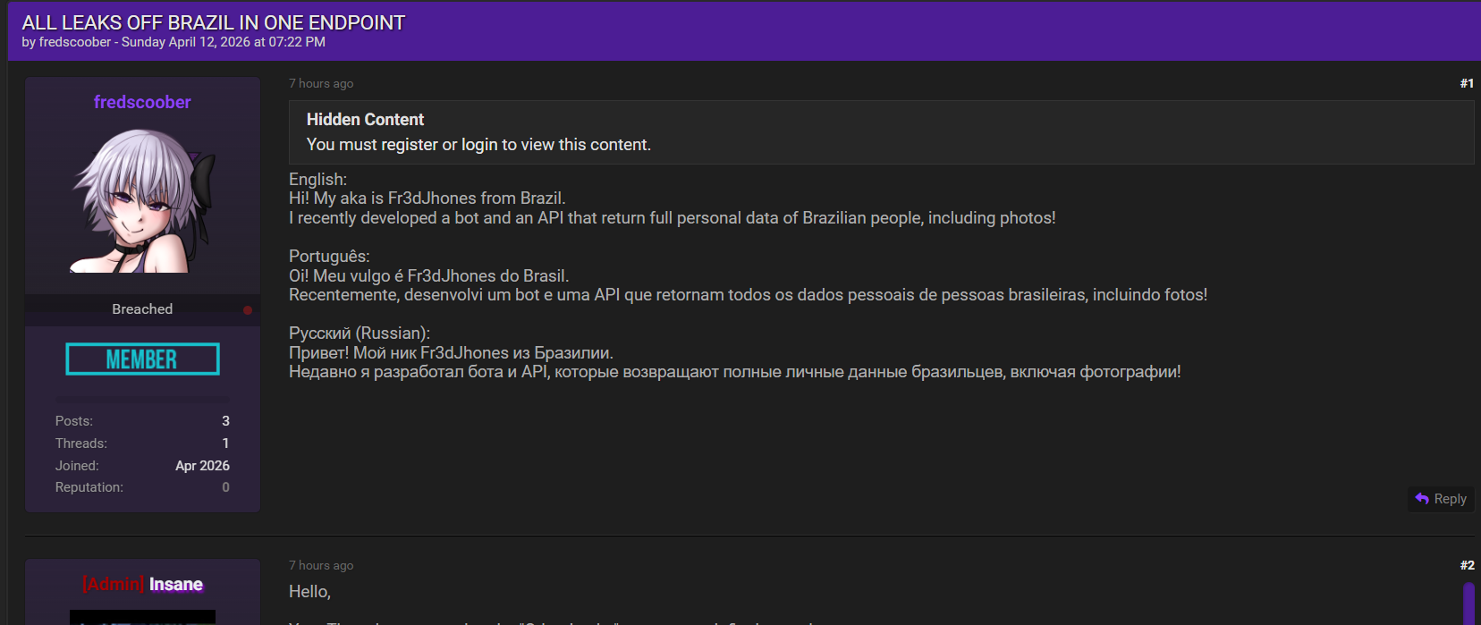Click the 'Hidden Content' heading
The height and width of the screenshot is (625, 1481).
click(365, 120)
